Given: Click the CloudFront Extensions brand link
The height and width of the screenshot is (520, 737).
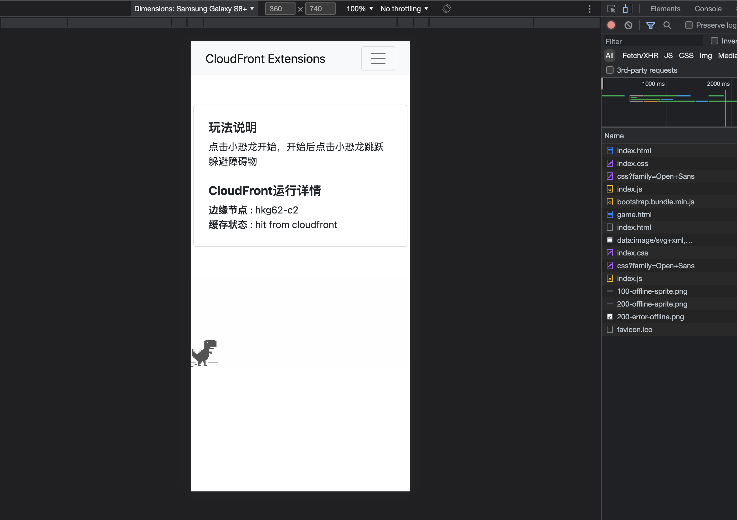Looking at the screenshot, I should (x=265, y=59).
